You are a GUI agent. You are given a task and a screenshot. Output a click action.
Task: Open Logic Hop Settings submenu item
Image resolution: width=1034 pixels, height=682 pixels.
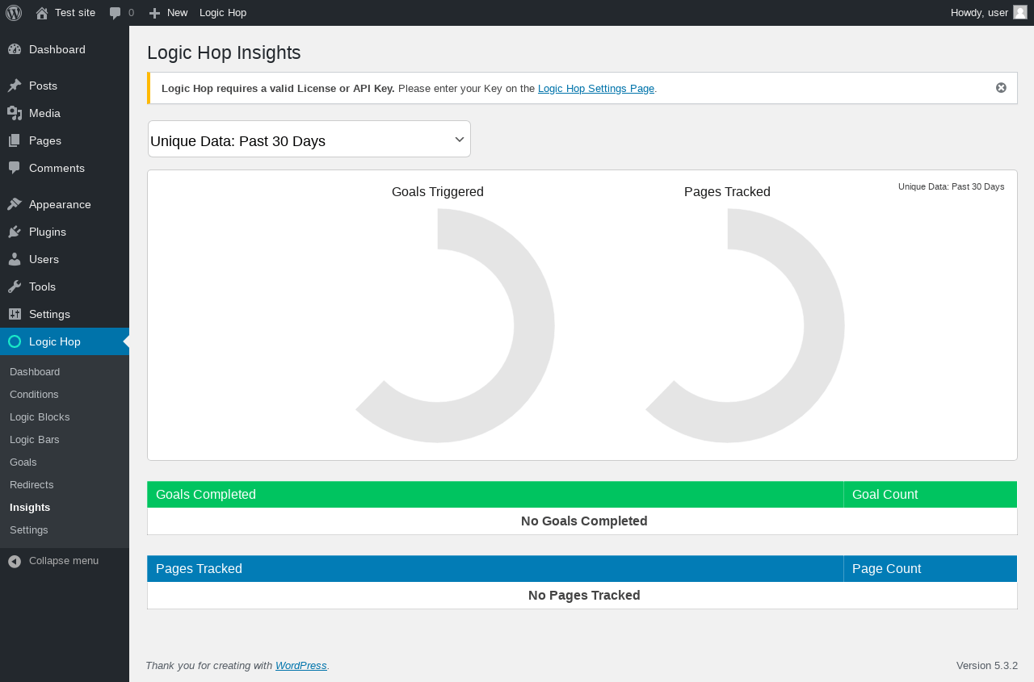(65, 530)
